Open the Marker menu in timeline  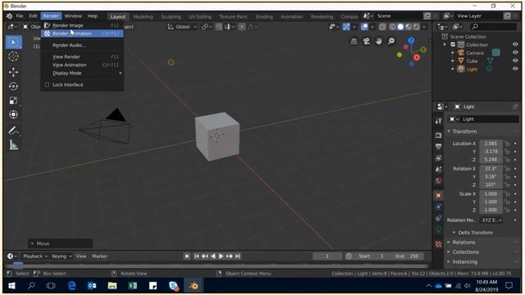pos(100,256)
